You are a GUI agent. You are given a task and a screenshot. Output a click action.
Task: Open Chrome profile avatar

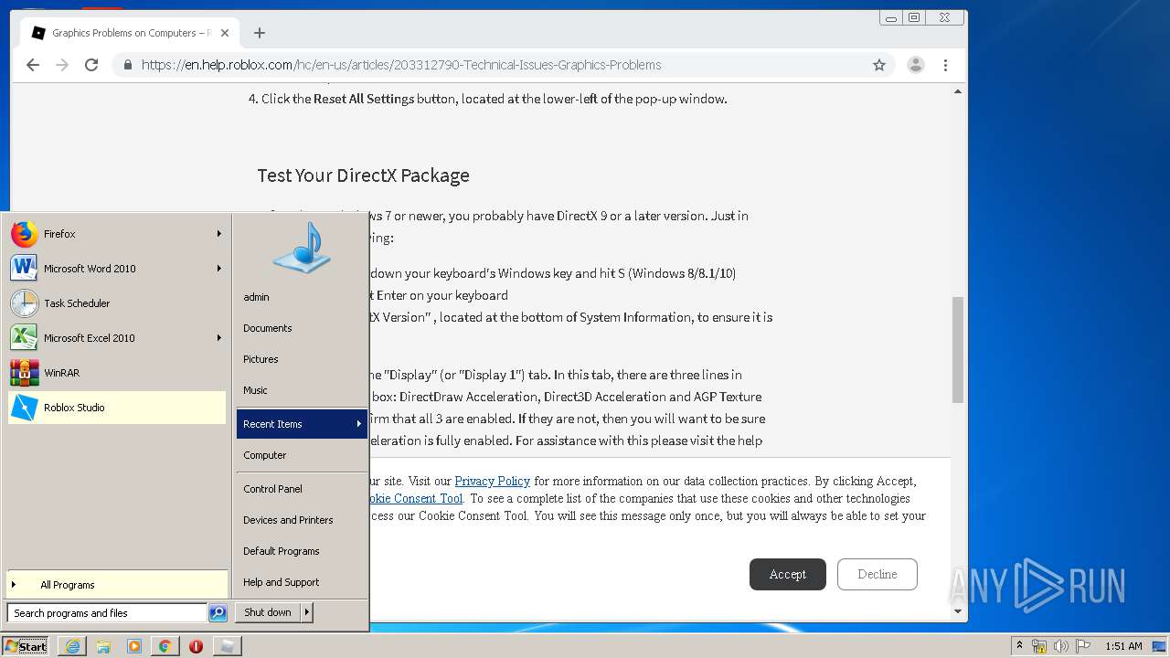(x=915, y=65)
